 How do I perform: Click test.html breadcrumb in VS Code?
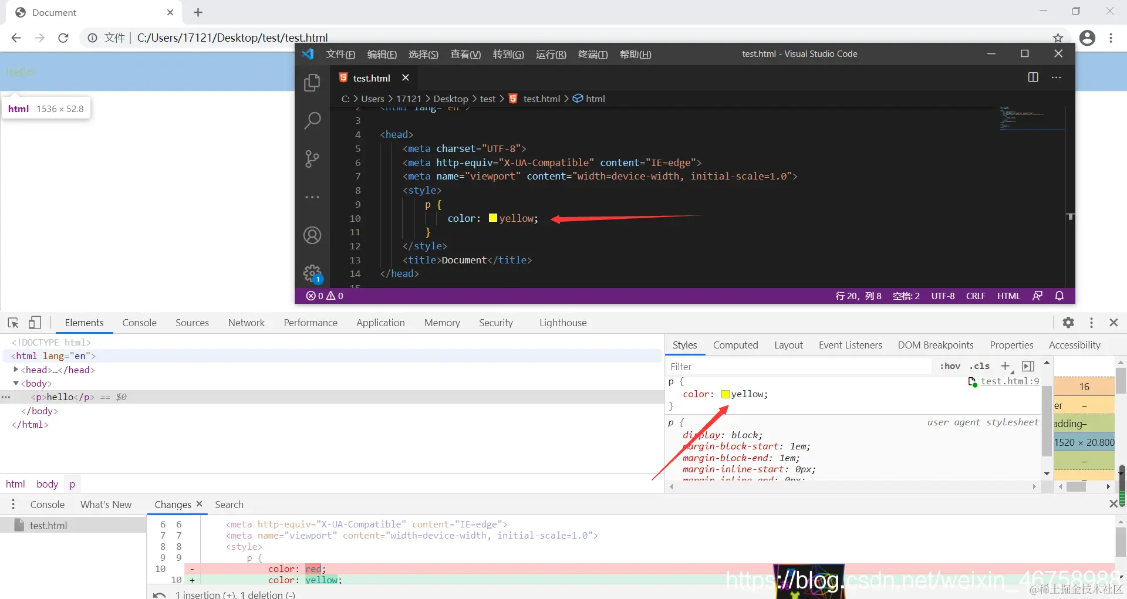[x=535, y=99]
